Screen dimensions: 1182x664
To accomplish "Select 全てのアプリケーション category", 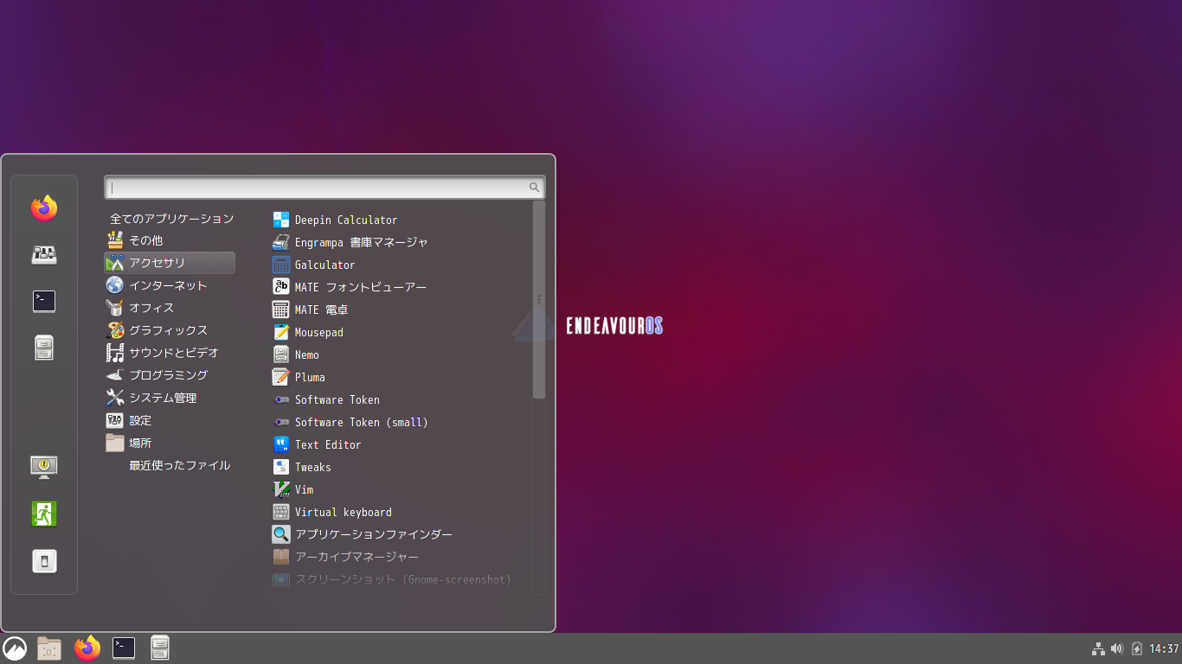I will pos(170,219).
